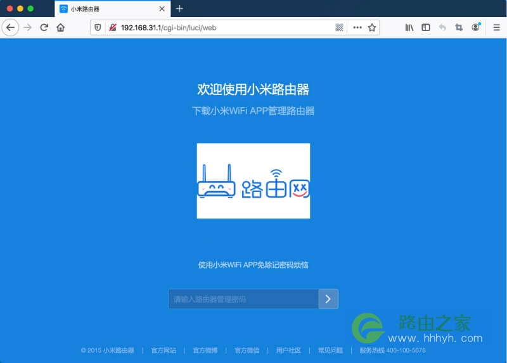Screen dimensions: 507x363
Task: Open the 常见问题 footer link
Action: click(x=330, y=350)
